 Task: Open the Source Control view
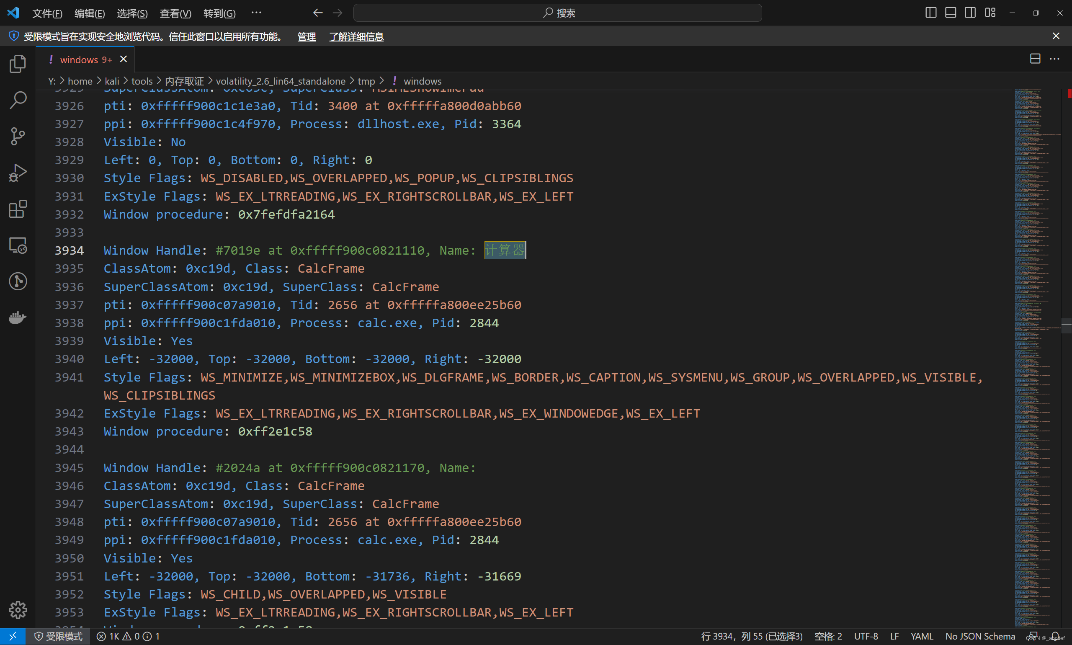[x=18, y=136]
